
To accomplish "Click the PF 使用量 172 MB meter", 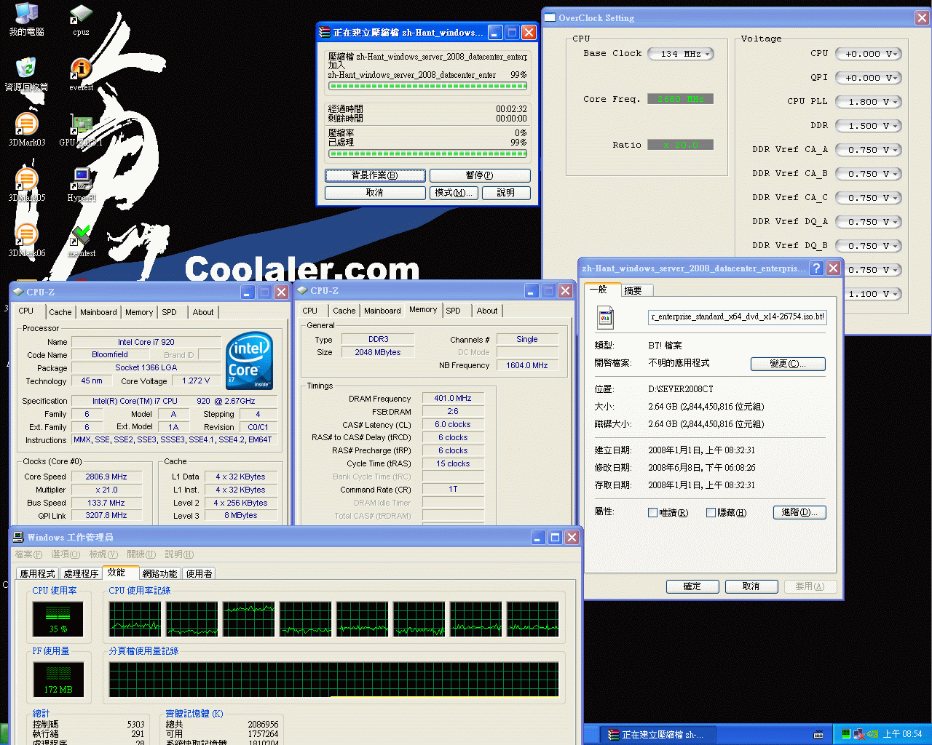I will [58, 680].
